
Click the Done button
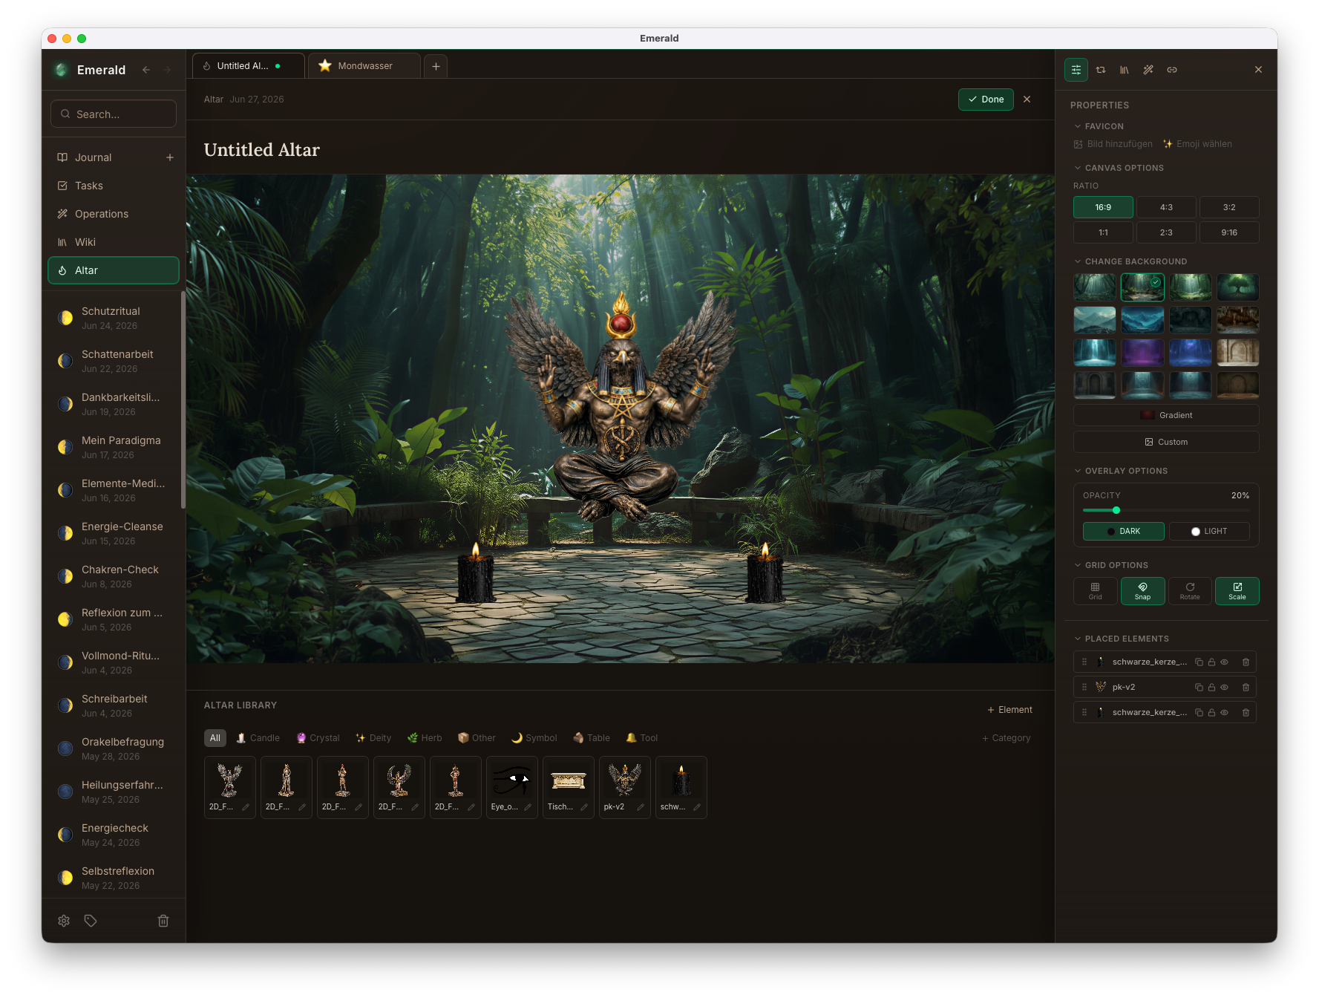pyautogui.click(x=986, y=100)
